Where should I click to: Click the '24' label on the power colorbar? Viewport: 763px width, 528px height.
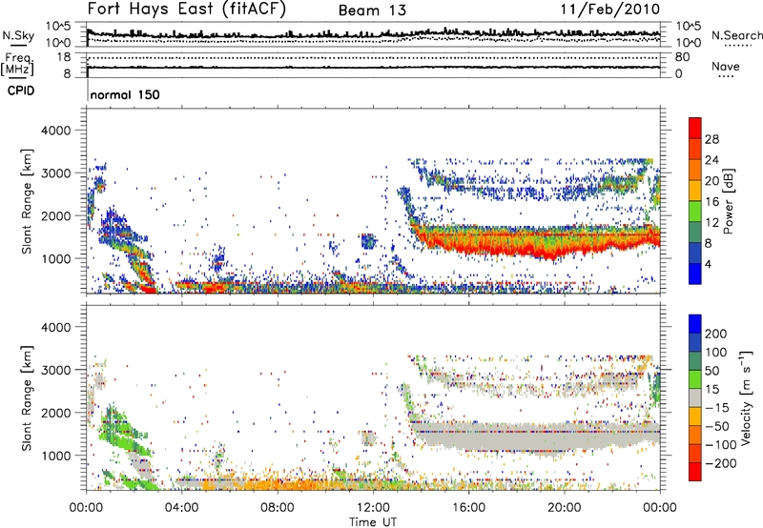711,160
